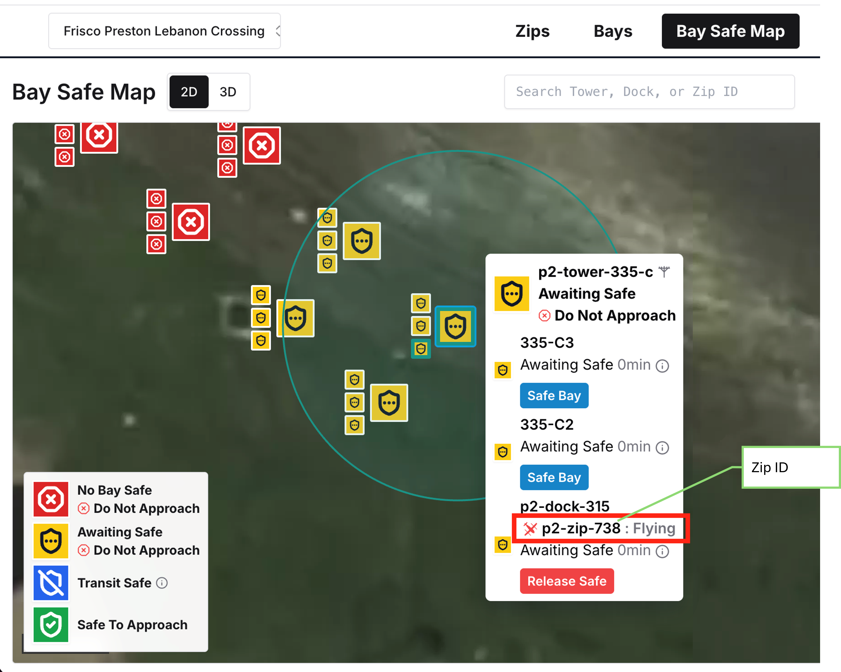This screenshot has width=841, height=672.
Task: Click the Transit Safe blue legend icon
Action: [x=51, y=583]
